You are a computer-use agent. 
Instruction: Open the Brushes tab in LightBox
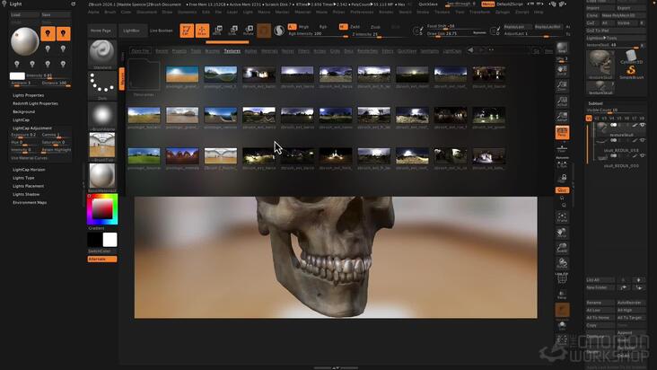[x=213, y=51]
